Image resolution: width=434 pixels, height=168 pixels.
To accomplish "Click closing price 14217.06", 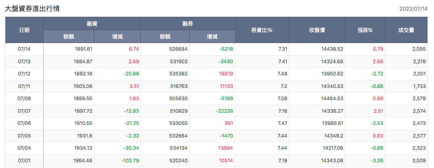I will tap(333, 148).
